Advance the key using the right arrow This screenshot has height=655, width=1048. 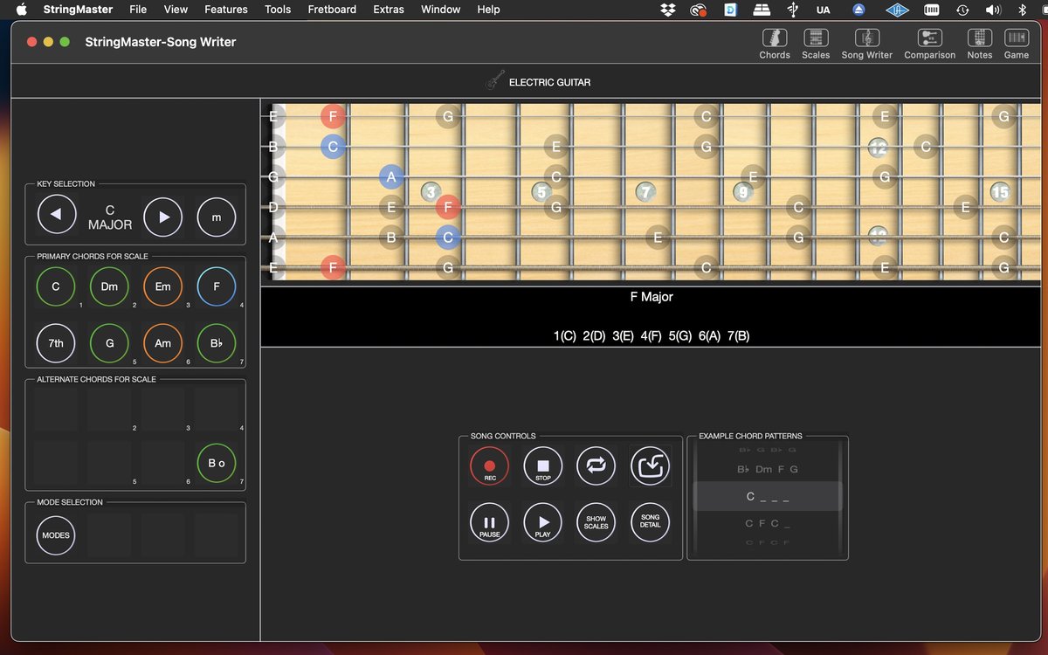[x=162, y=217]
